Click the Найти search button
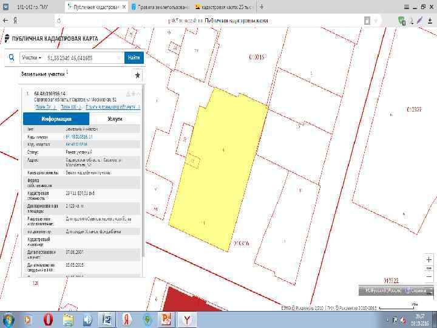The image size is (437, 328). (x=134, y=58)
